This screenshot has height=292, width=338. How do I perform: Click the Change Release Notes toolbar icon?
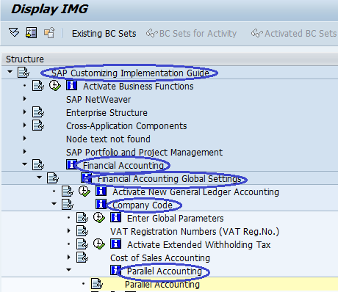click(x=49, y=33)
